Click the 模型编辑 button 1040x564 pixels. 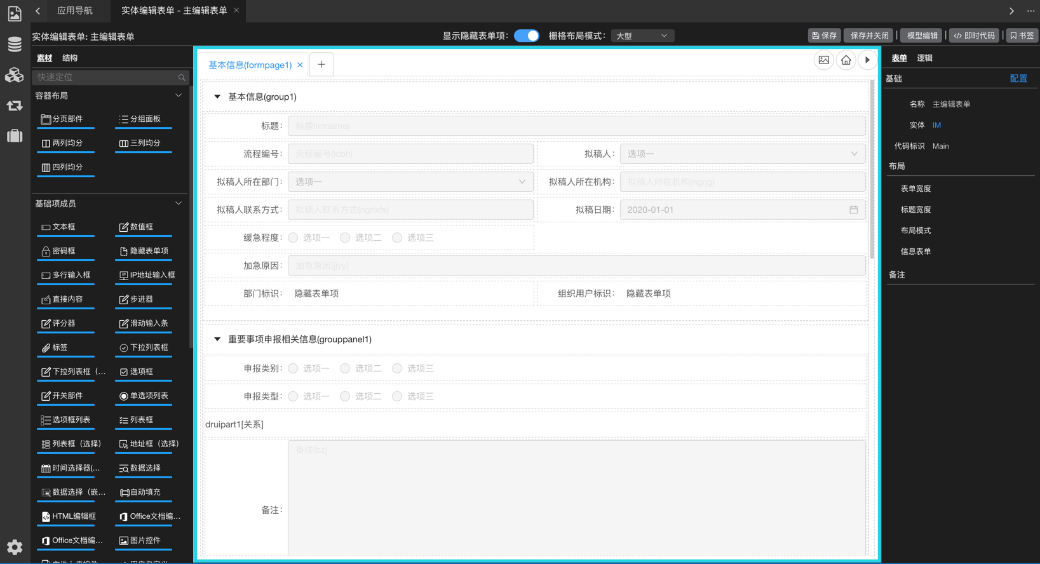click(x=921, y=36)
